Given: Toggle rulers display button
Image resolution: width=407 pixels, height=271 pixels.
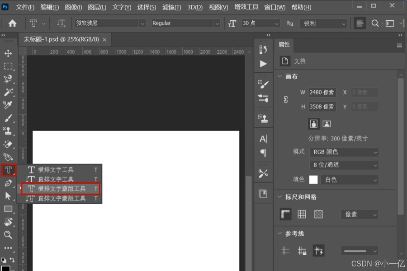Looking at the screenshot, I should 285,215.
